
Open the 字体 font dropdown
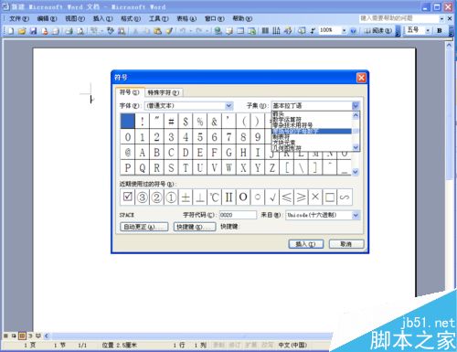pos(229,106)
